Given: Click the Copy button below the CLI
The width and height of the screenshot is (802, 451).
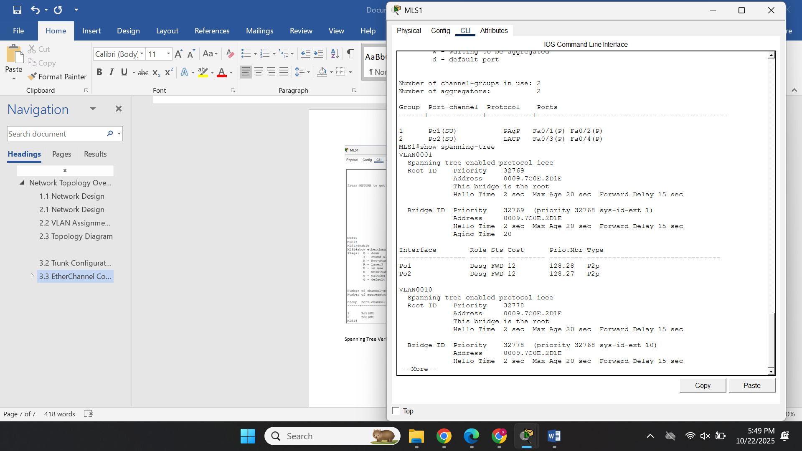Looking at the screenshot, I should tap(703, 385).
